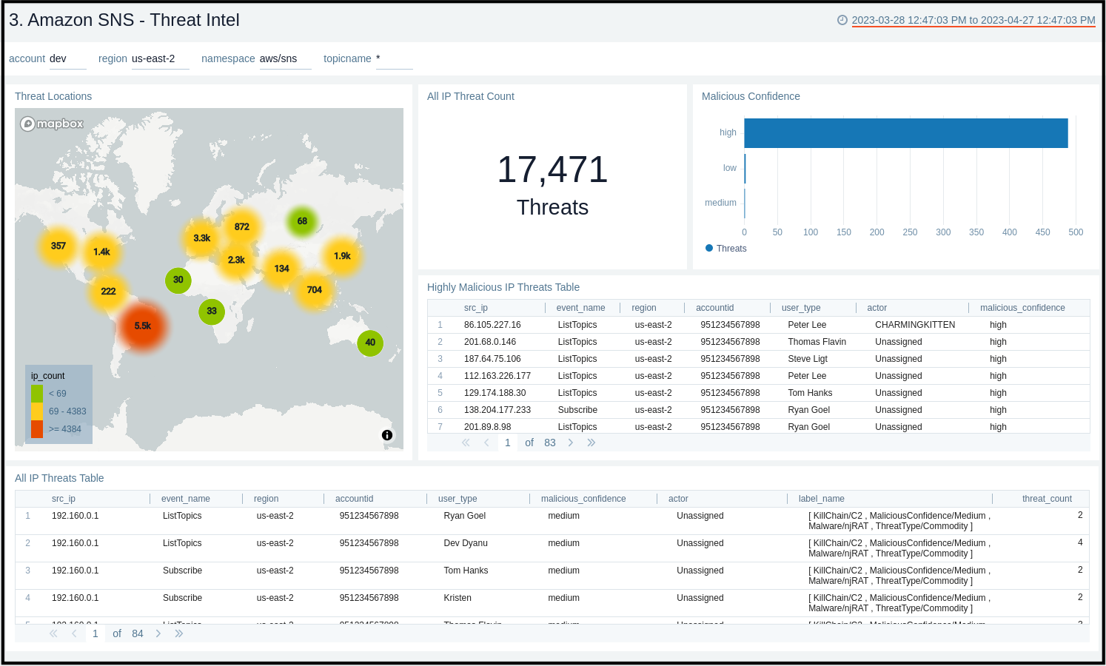This screenshot has height=666, width=1106.
Task: Jump to last page of Highly Malicious table
Action: (x=591, y=443)
